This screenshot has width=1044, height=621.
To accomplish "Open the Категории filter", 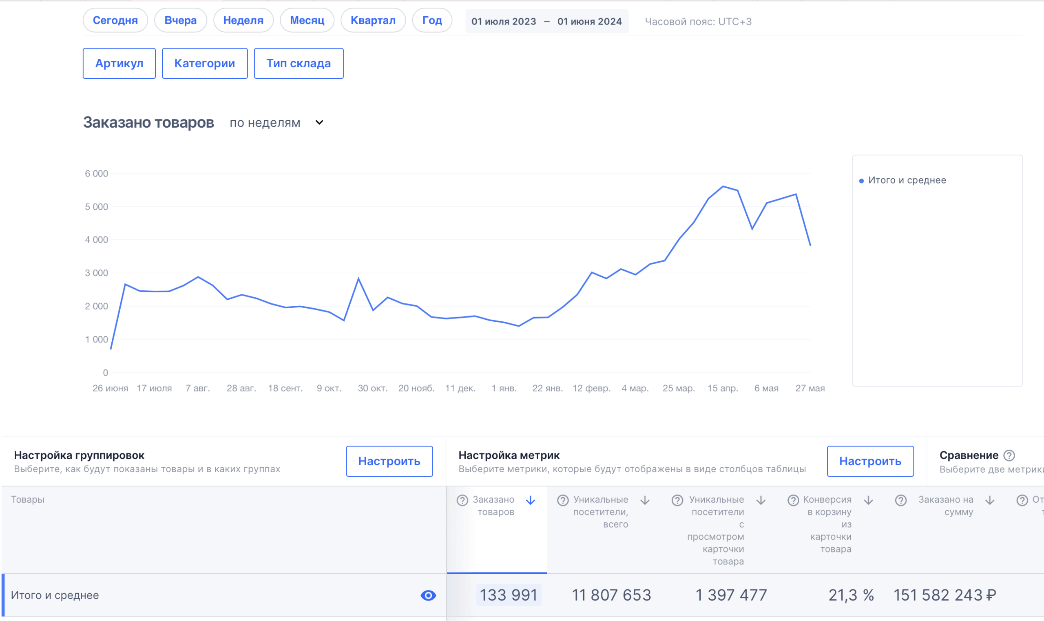I will tap(205, 63).
